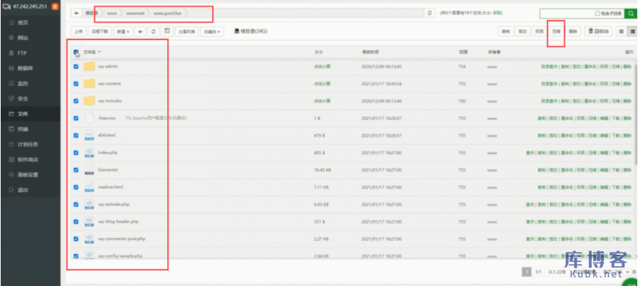Click the wp-content folder icon
The width and height of the screenshot is (638, 286).
point(89,83)
